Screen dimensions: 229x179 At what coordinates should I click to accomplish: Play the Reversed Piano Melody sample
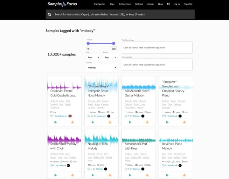[x=167, y=175]
